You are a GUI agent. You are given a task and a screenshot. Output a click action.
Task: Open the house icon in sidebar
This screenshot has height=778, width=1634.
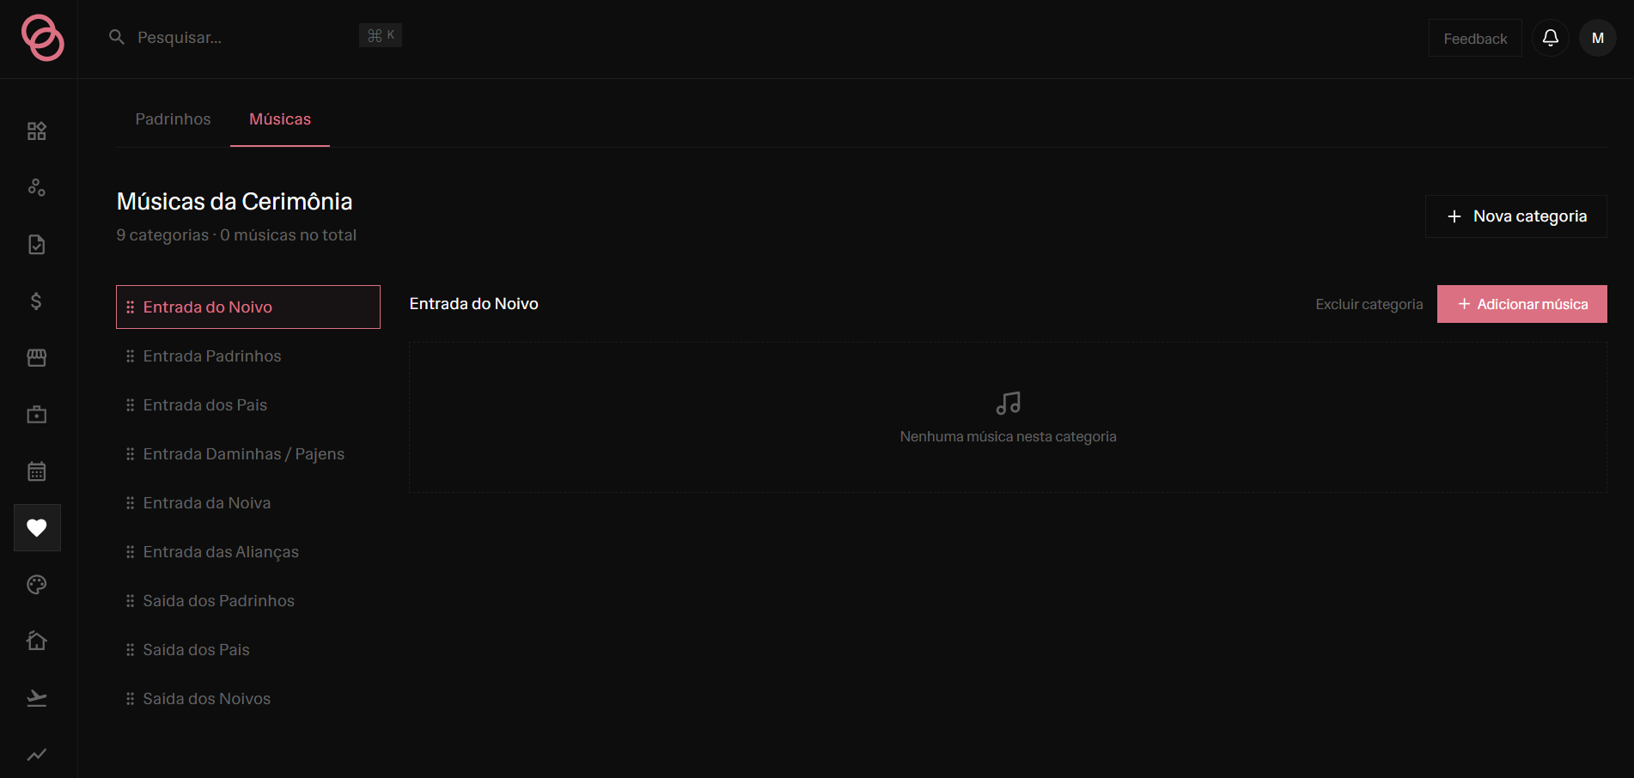(36, 641)
